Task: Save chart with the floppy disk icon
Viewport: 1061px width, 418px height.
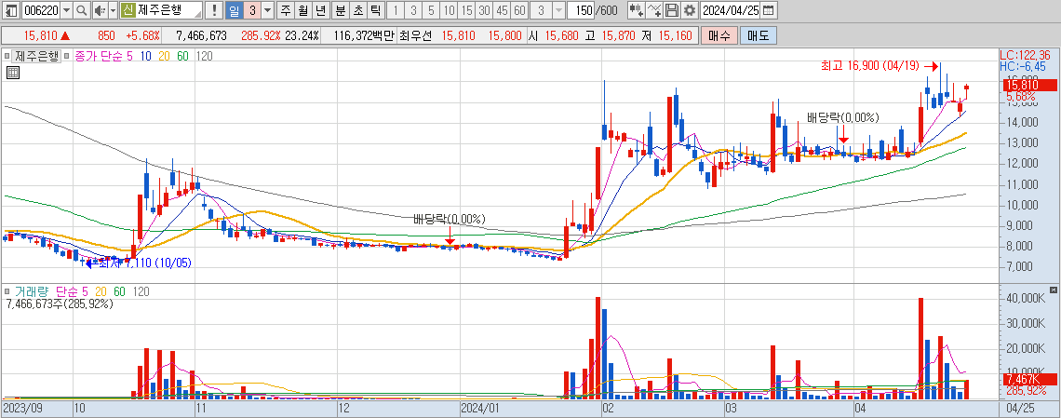Action: pyautogui.click(x=671, y=10)
